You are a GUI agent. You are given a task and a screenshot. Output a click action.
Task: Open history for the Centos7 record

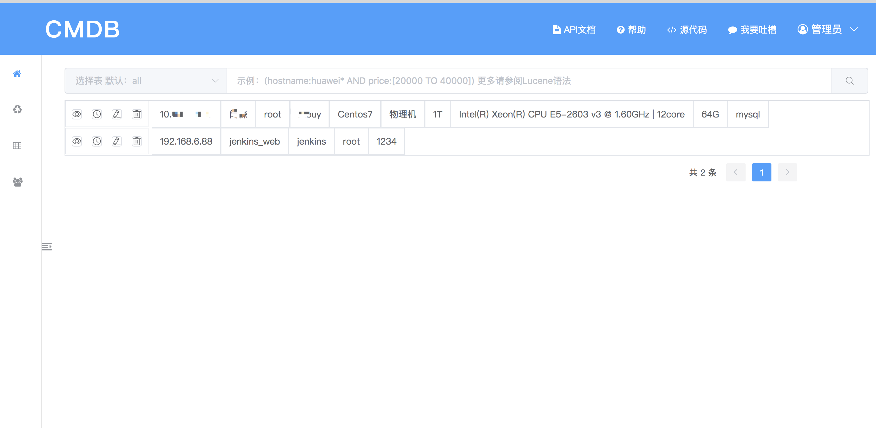tap(97, 114)
